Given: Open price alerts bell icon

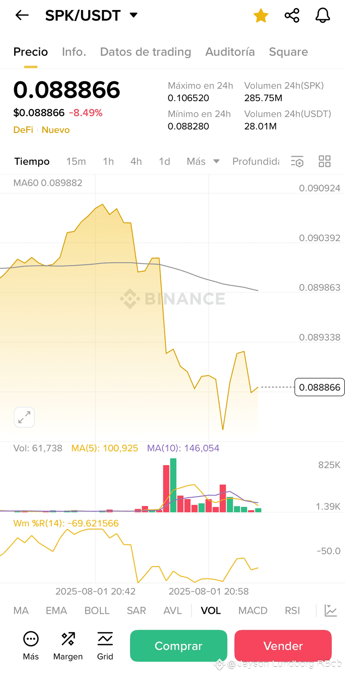Looking at the screenshot, I should (322, 15).
